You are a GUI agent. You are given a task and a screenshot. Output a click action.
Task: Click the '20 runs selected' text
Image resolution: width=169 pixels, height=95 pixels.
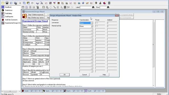(28, 80)
